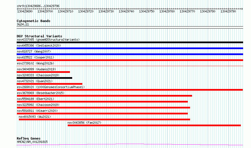Select blue bar under nsv818727 Wang2007

130,54
